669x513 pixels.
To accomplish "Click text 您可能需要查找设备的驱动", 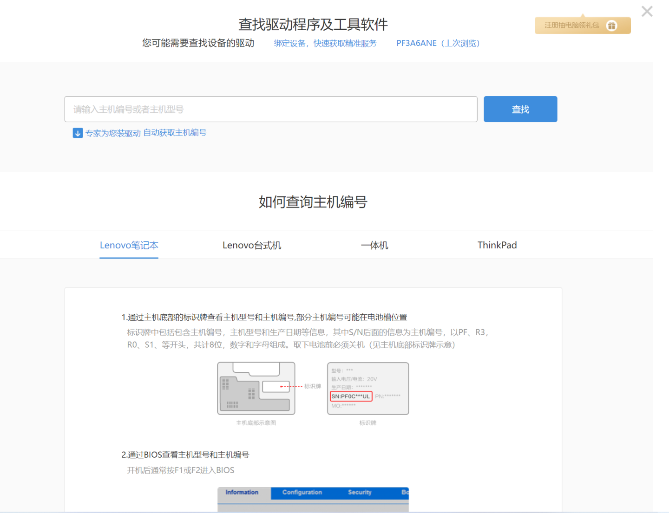I will tap(198, 43).
